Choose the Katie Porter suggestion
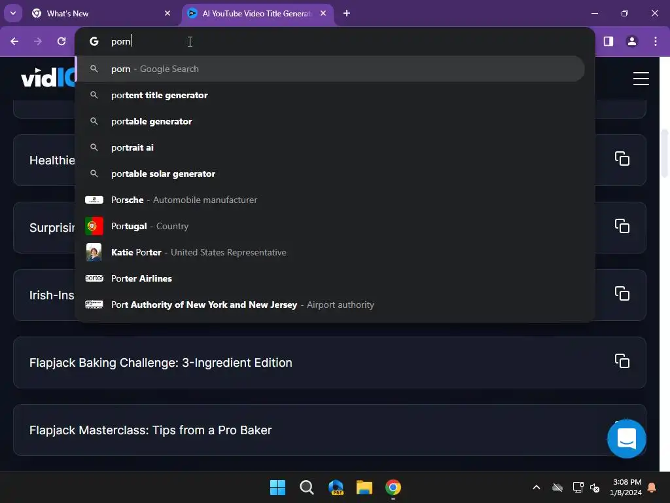 [x=330, y=252]
